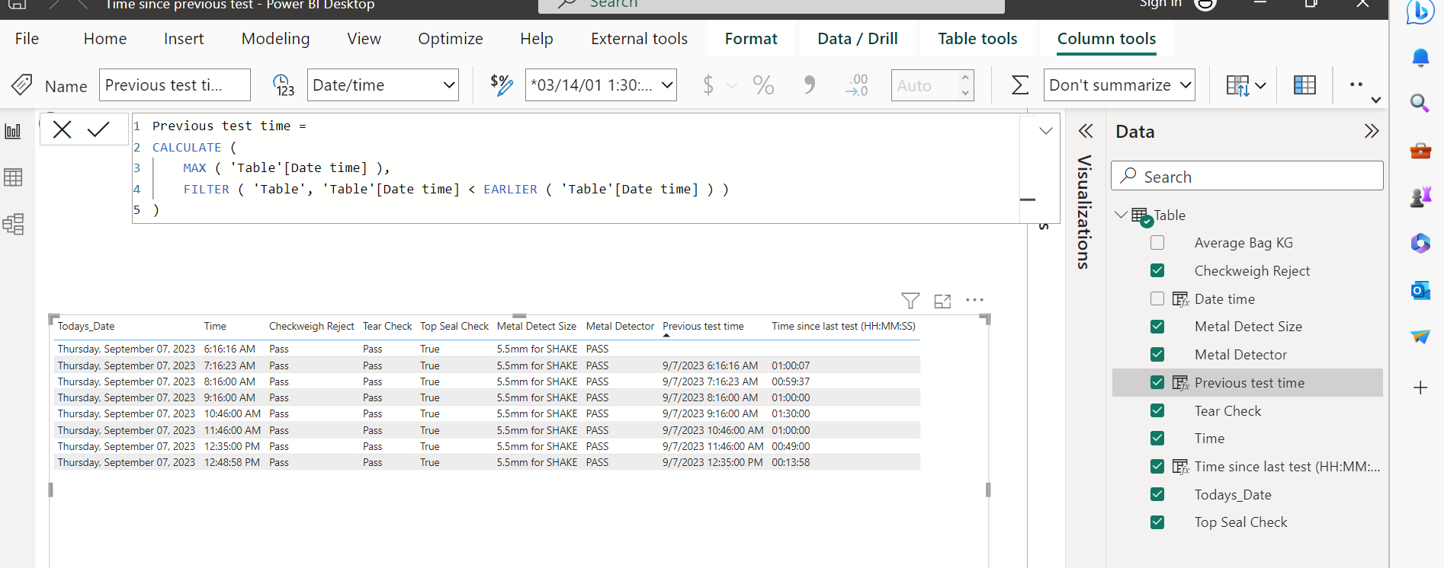Apply thousands separator comma icon
This screenshot has width=1444, height=568.
[809, 85]
